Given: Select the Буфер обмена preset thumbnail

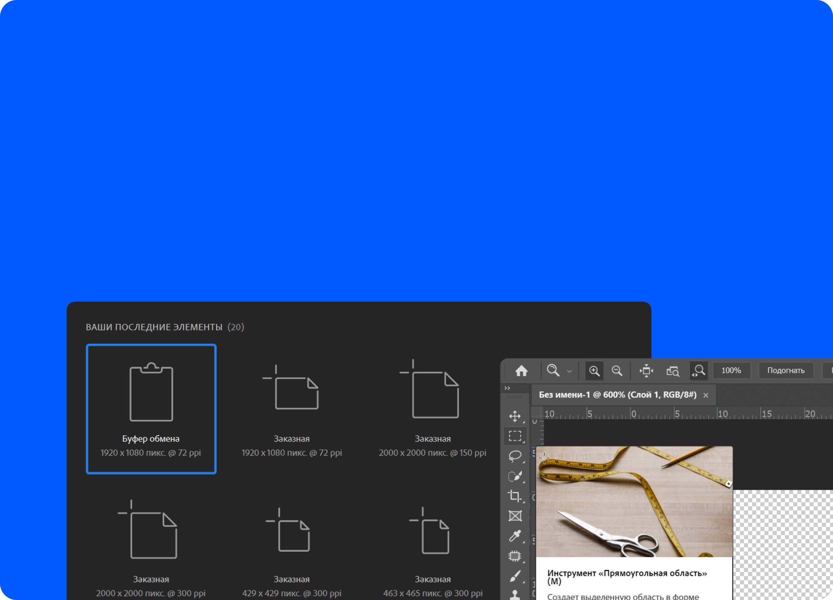Looking at the screenshot, I should (151, 409).
